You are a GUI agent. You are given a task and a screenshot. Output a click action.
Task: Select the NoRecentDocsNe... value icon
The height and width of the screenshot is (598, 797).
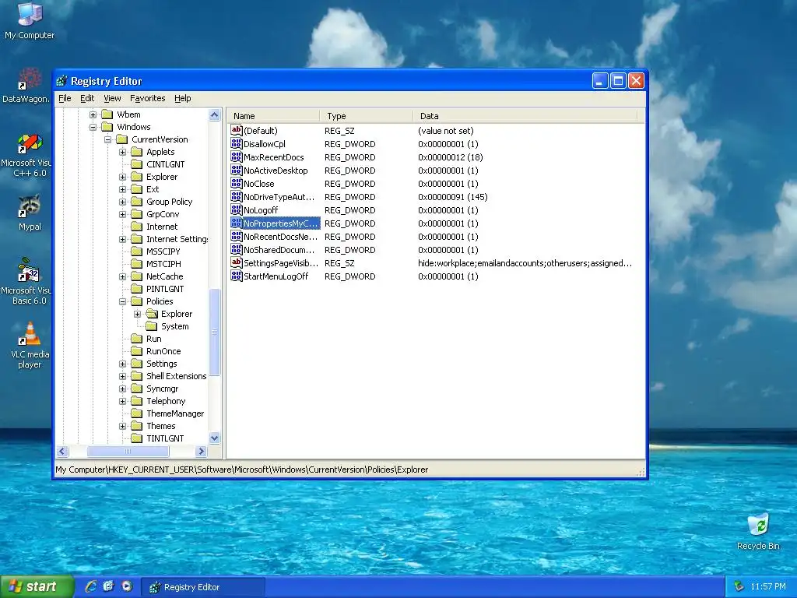coord(237,237)
